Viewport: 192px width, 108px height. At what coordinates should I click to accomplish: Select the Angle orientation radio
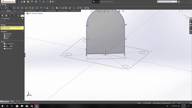point(4,38)
